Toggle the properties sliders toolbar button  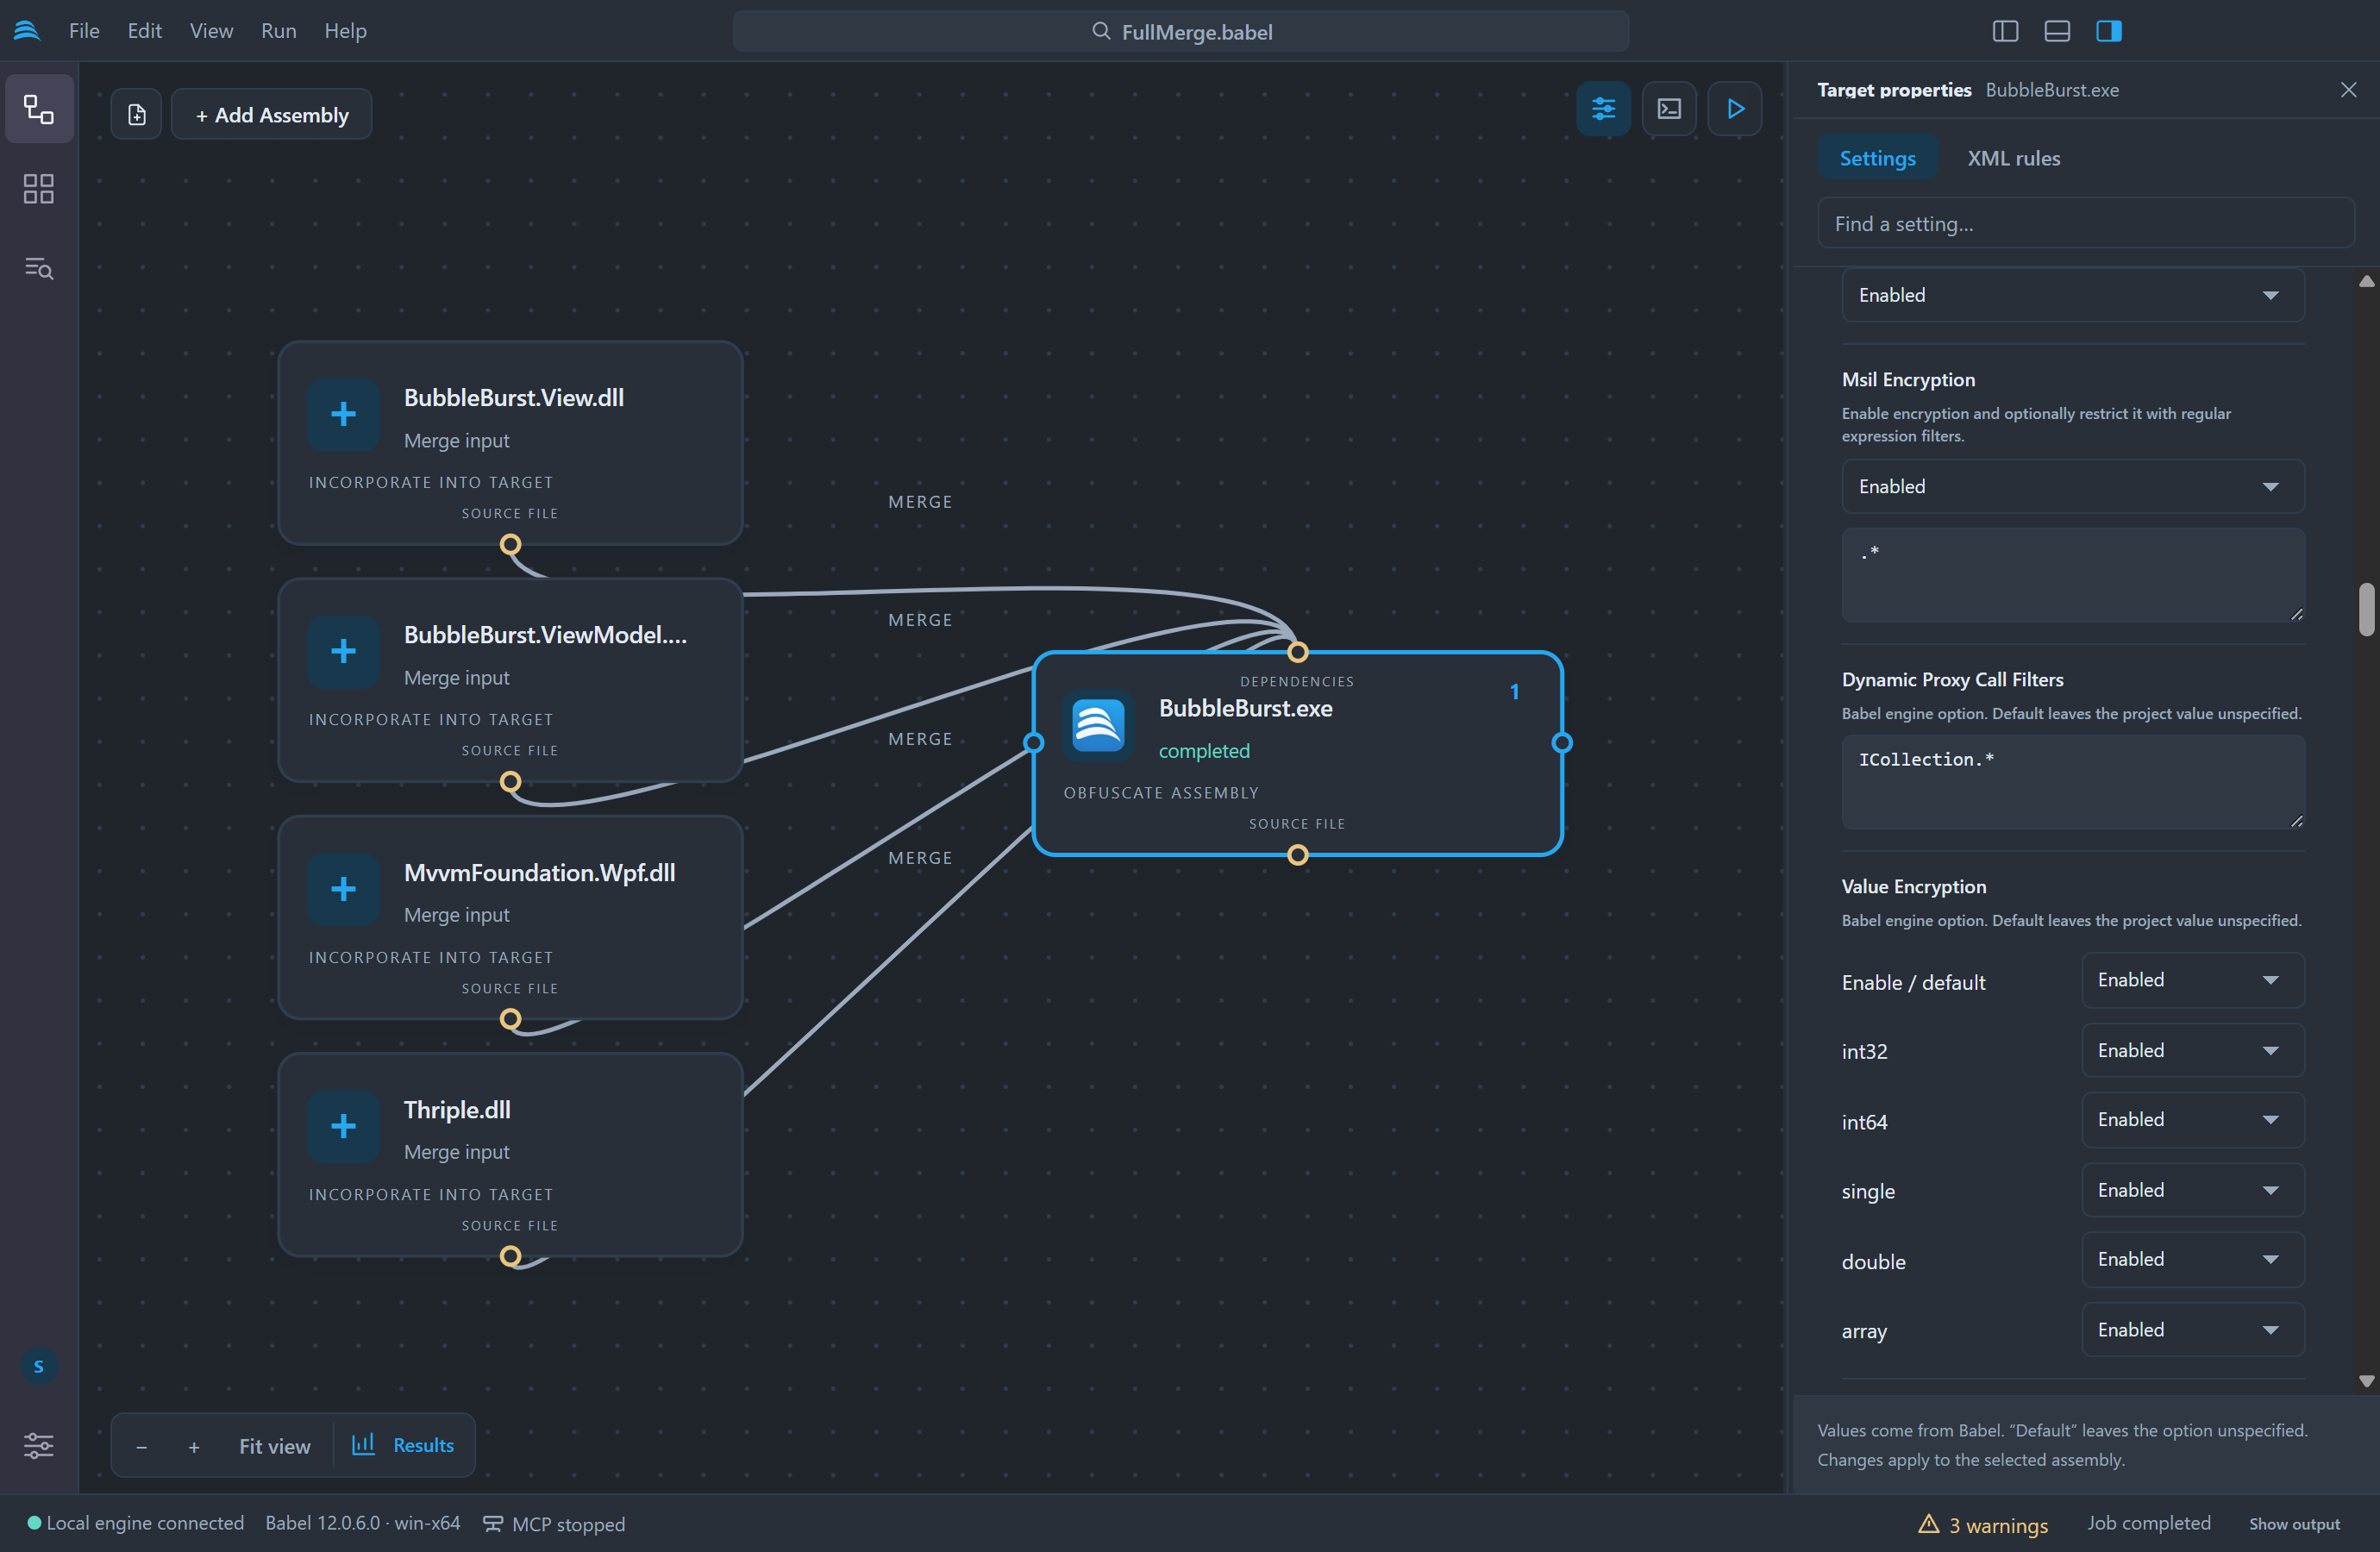1603,108
